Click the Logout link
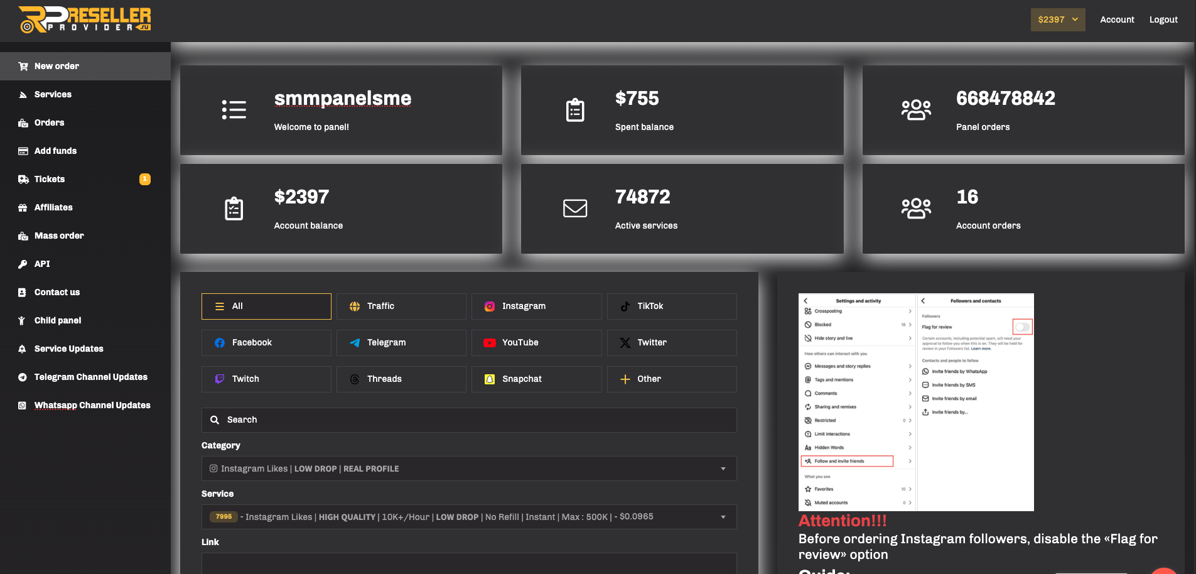This screenshot has height=574, width=1196. [x=1163, y=19]
